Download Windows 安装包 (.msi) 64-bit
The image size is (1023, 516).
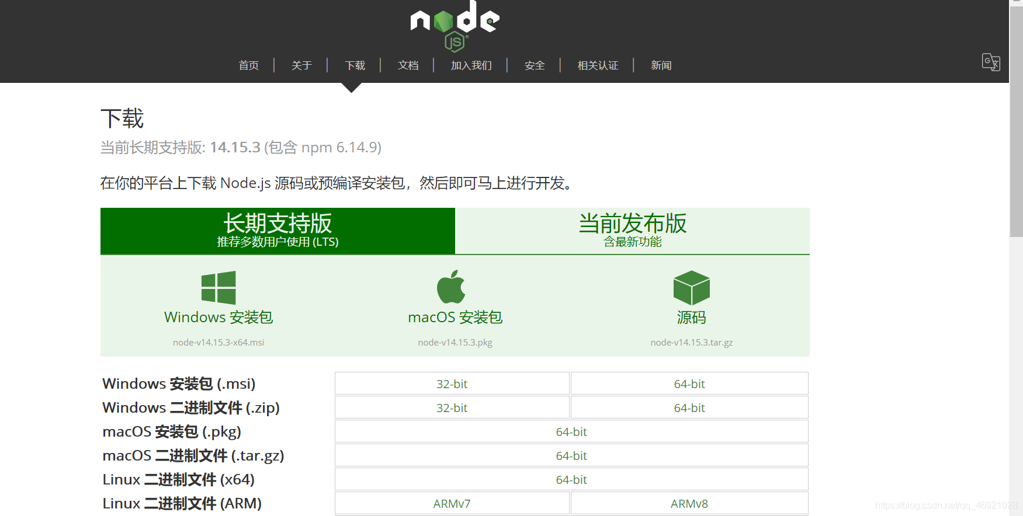tap(689, 383)
